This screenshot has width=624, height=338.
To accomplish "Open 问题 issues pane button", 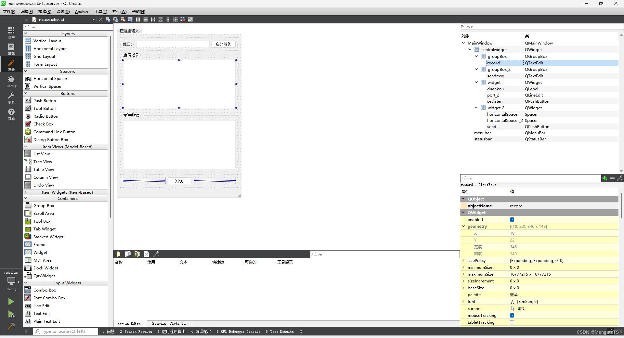I will tap(109, 331).
